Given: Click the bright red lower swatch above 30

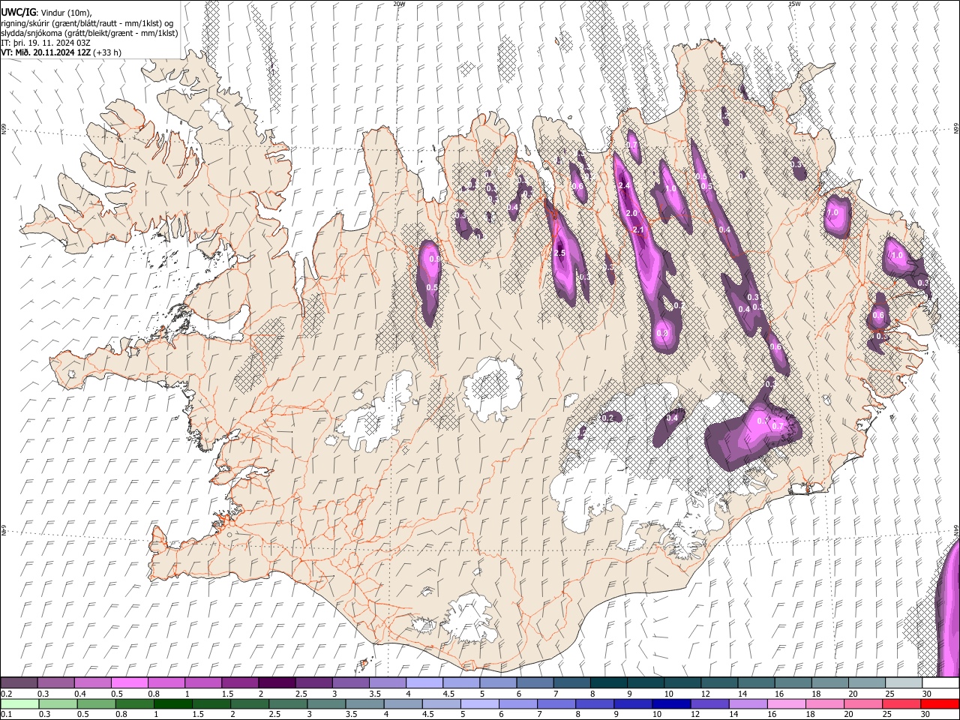Looking at the screenshot, I should click(x=940, y=703).
